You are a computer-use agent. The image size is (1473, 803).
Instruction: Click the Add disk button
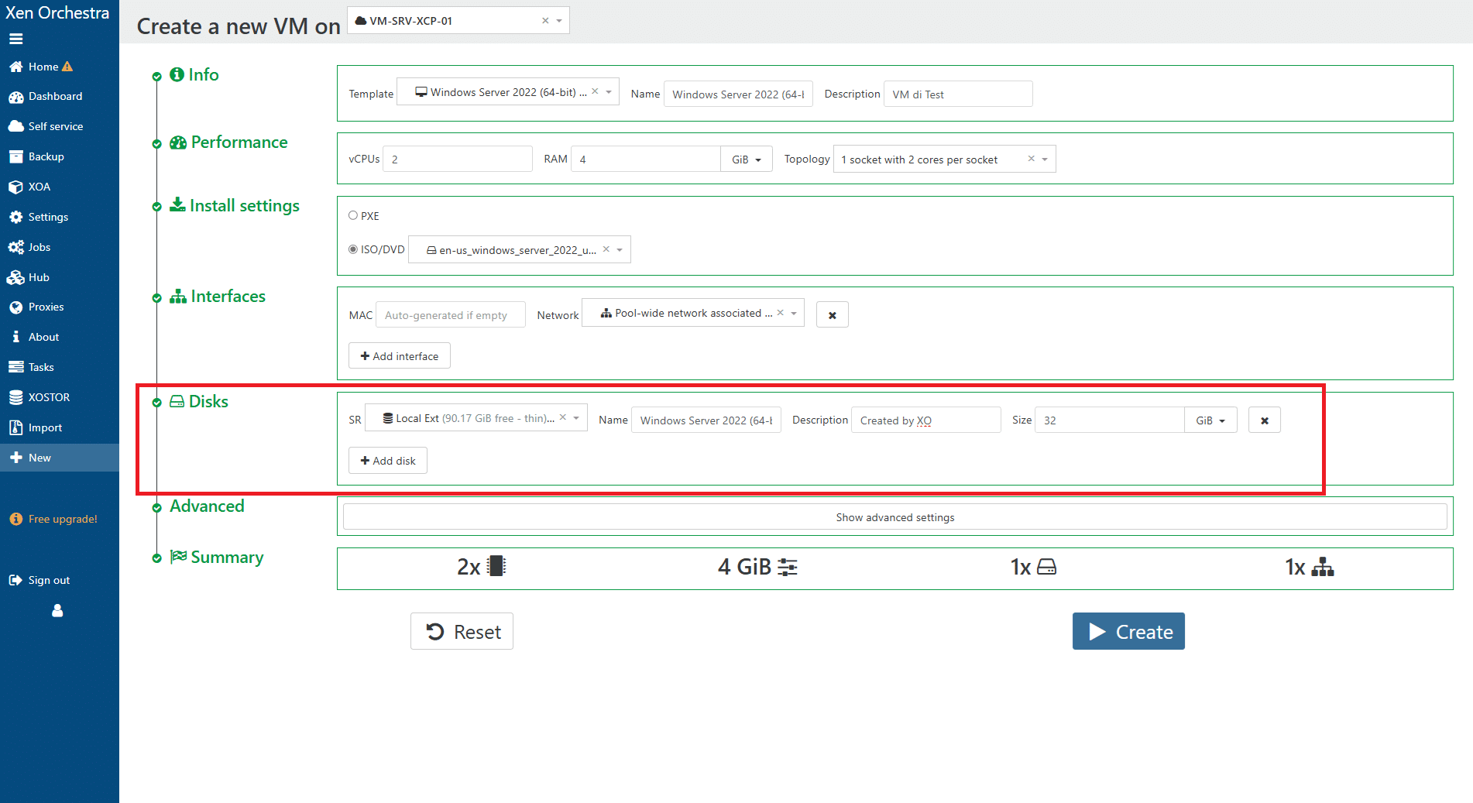click(x=388, y=461)
